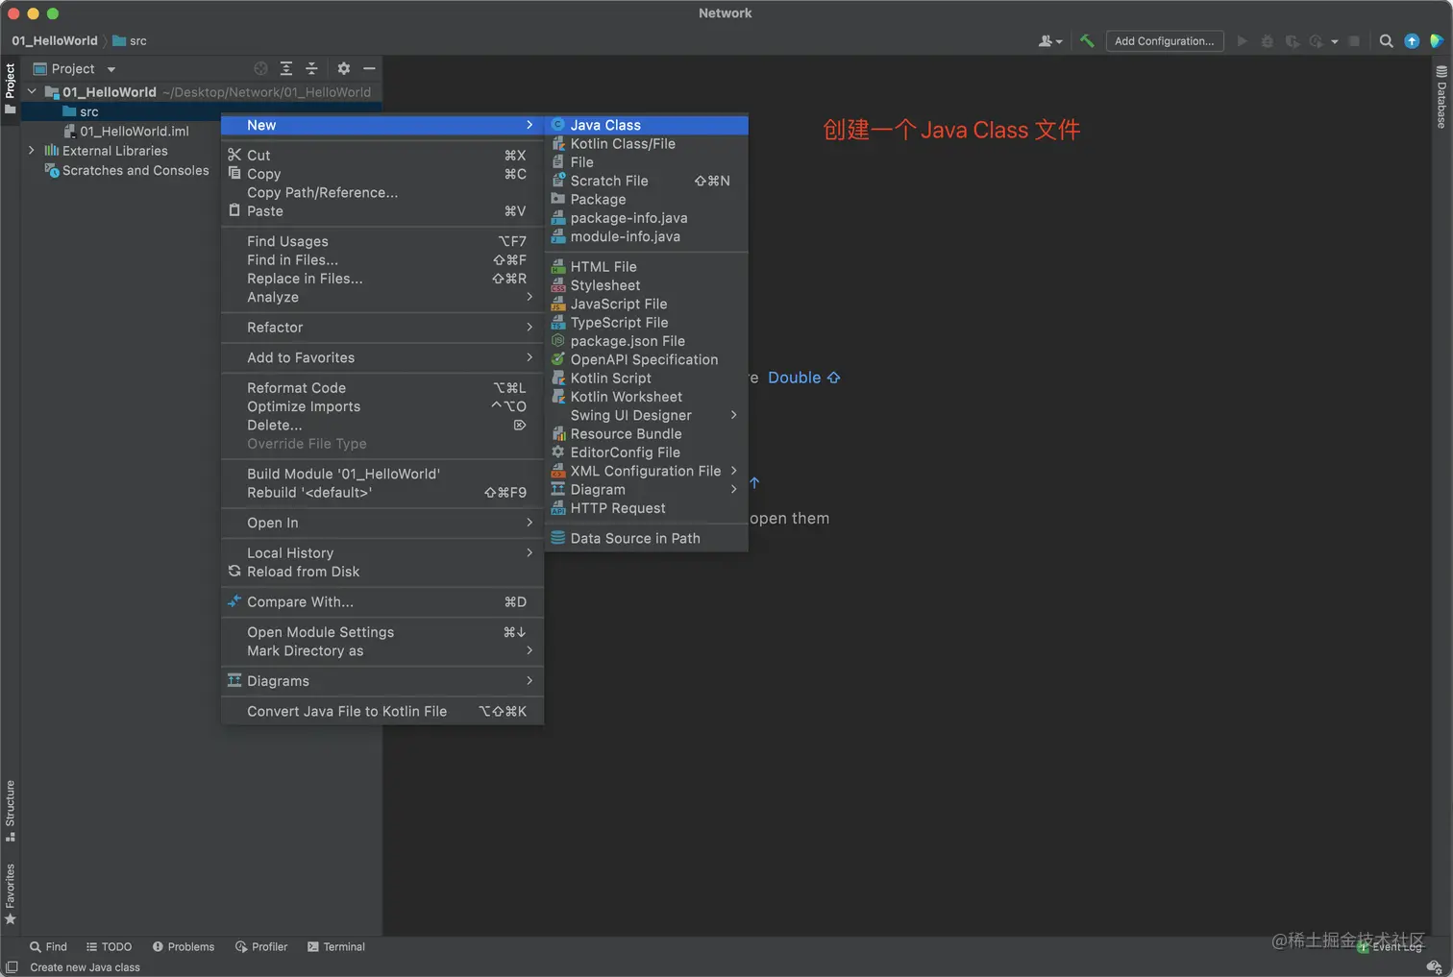Open the Structure tool window

[11, 811]
